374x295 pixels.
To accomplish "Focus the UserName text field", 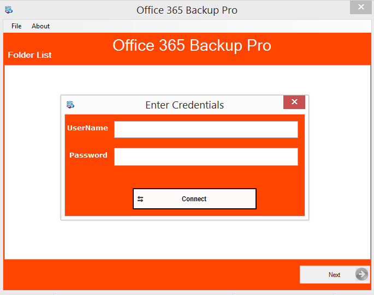I will point(206,129).
